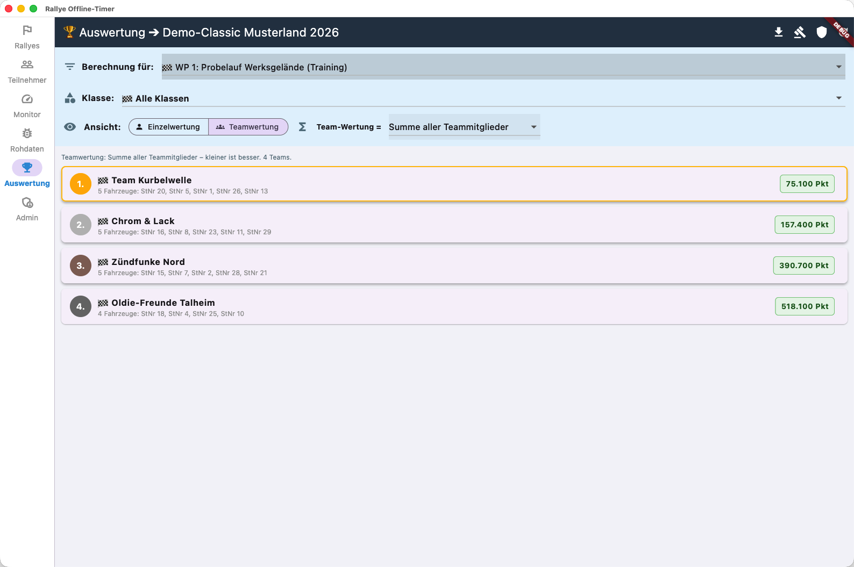This screenshot has height=567, width=854.
Task: Open the Rallyes section in the sidebar
Action: pyautogui.click(x=27, y=37)
